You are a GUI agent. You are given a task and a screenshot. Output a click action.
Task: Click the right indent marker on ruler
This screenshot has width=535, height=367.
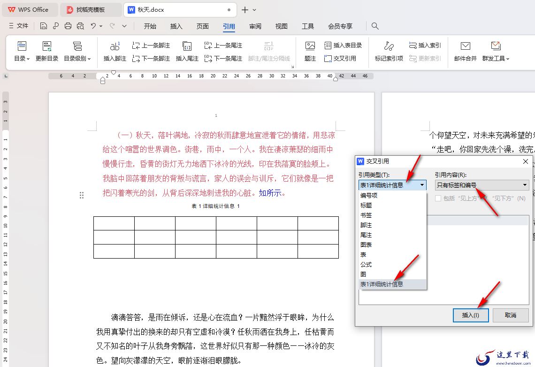336,79
